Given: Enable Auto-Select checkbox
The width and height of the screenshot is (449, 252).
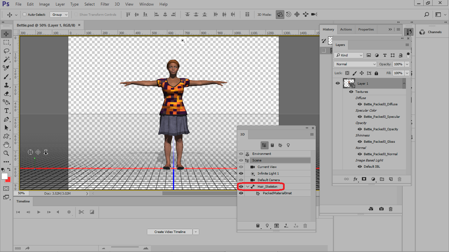Looking at the screenshot, I should coord(24,14).
